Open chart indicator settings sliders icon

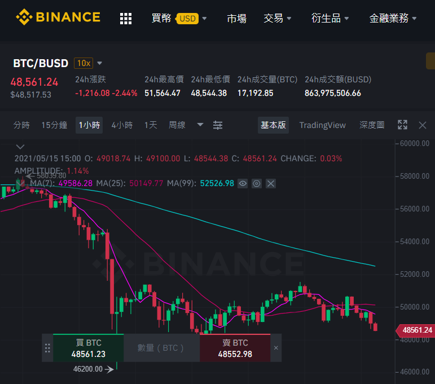(x=218, y=125)
